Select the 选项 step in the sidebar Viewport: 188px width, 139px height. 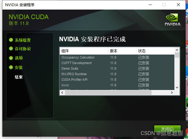tap(19, 58)
